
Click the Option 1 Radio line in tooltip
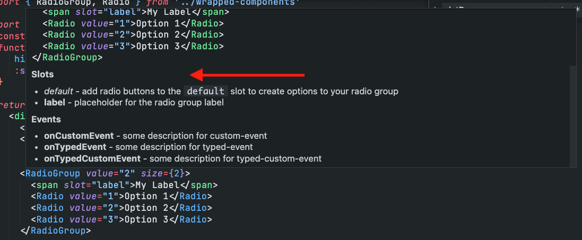coord(133,23)
